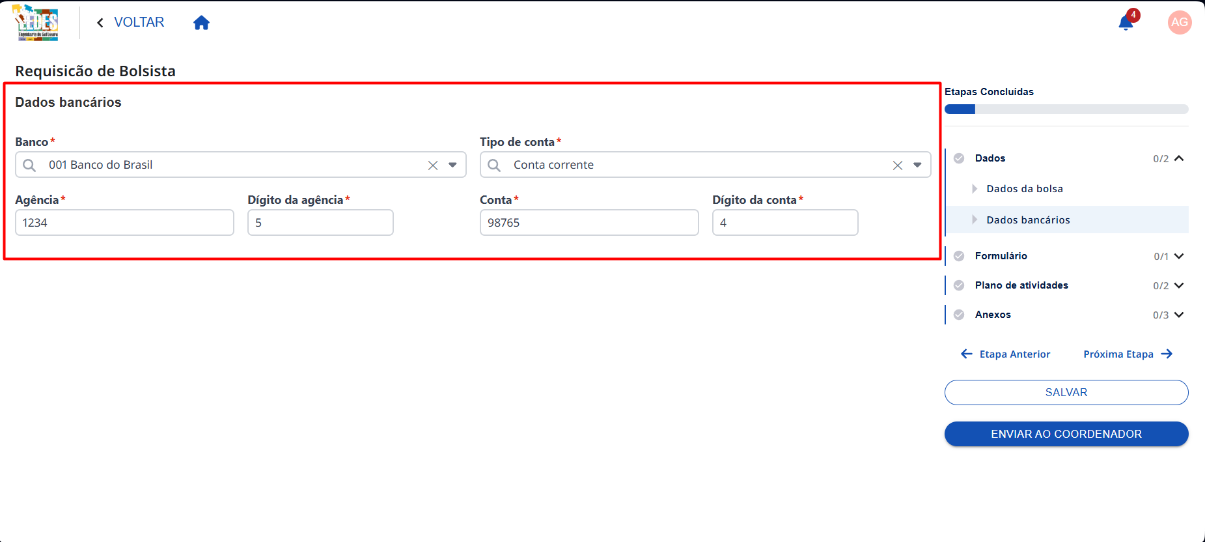Expand the Formulário section
This screenshot has height=542, width=1205.
(1179, 256)
